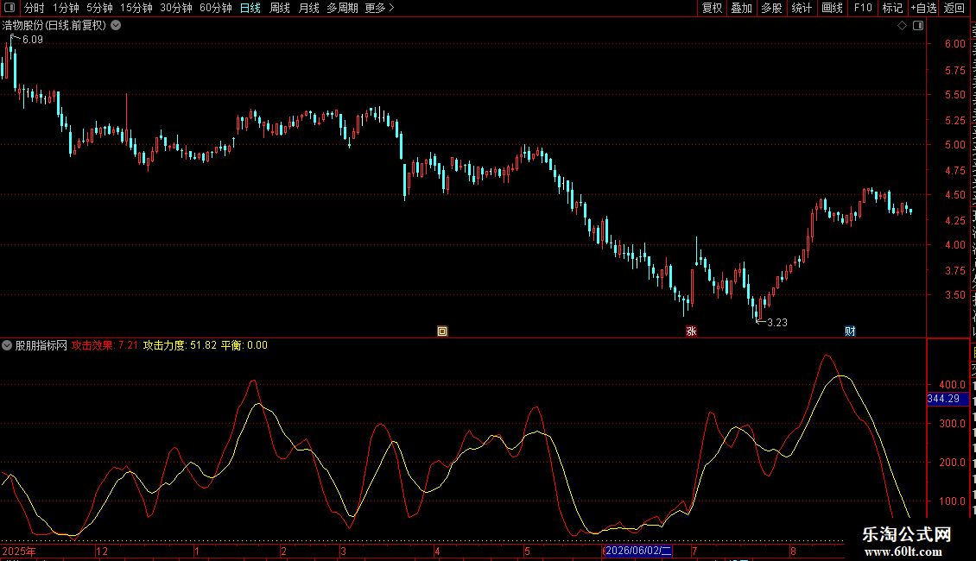
Task: Toggle the left sidebar panel icon
Action: [10, 8]
